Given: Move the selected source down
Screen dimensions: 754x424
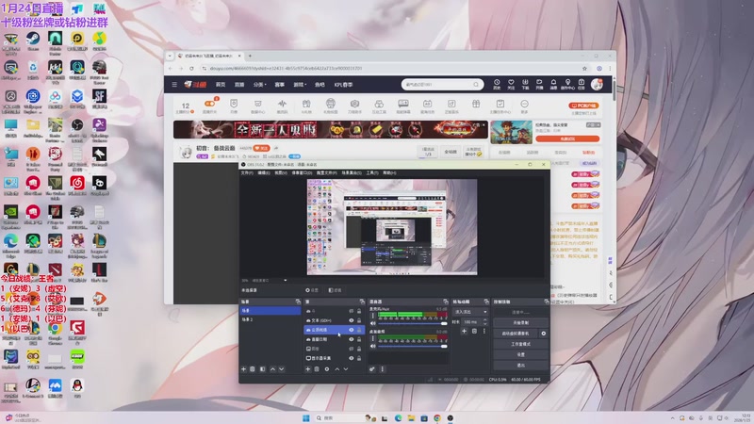Looking at the screenshot, I should tap(346, 369).
